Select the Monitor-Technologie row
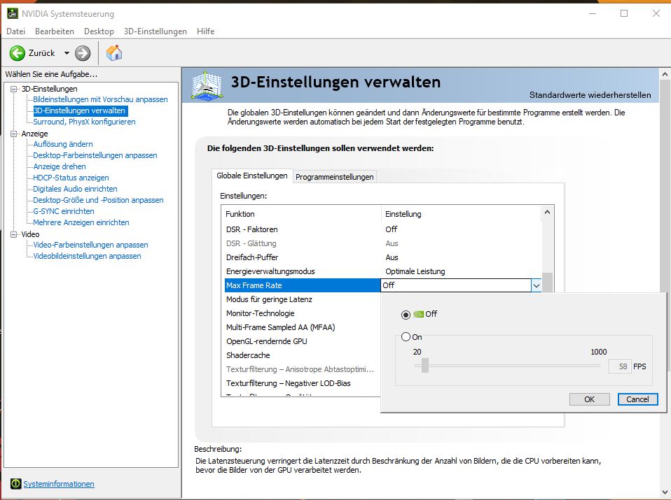671x500 pixels. click(303, 313)
